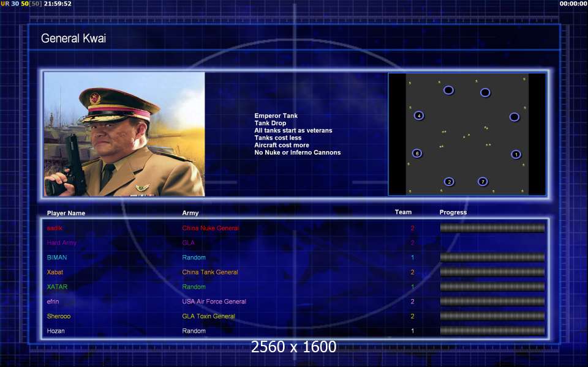Choose start position 2 on the minimap

click(449, 182)
